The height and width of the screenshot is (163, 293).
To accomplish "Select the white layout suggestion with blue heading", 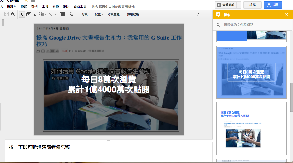I will 252,129.
